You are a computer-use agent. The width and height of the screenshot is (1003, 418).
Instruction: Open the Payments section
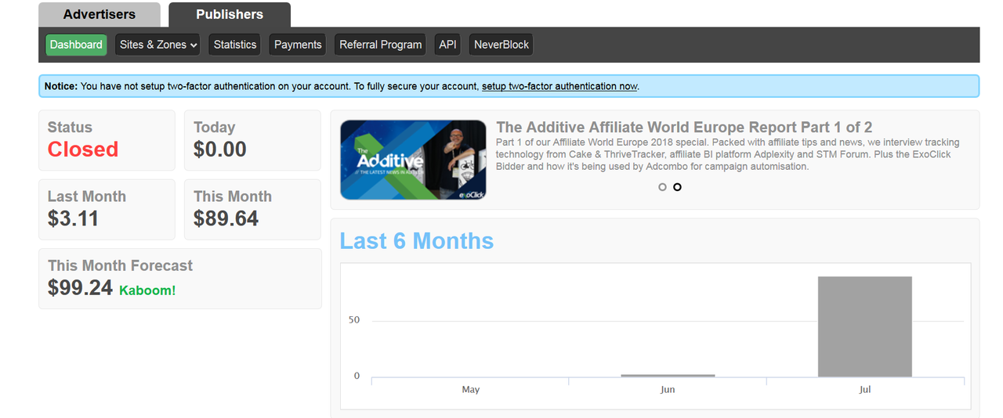(298, 45)
